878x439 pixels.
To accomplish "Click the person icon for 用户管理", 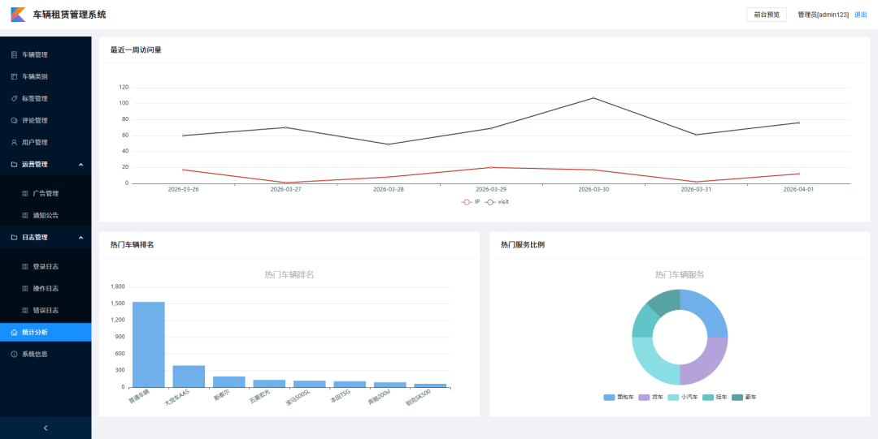I will tap(15, 142).
